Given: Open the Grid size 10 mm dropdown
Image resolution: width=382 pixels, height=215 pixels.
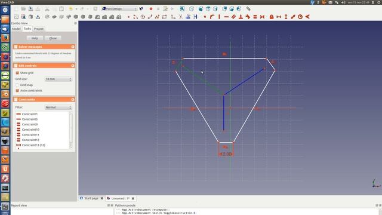Looking at the screenshot, I should 58,79.
